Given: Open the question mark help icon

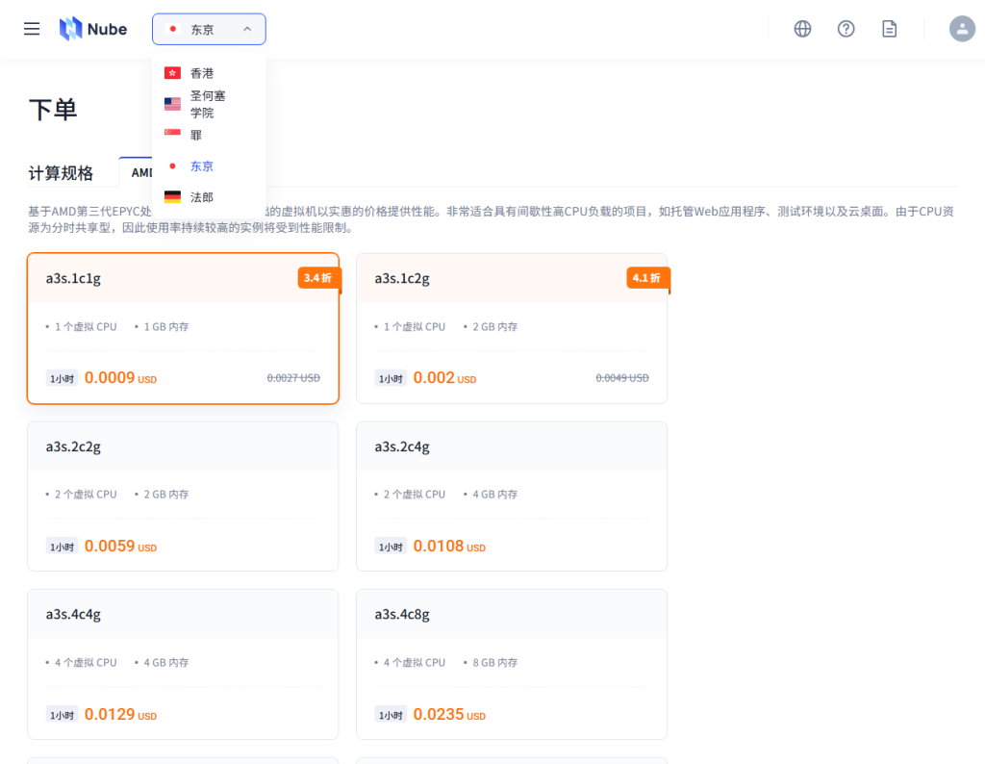Looking at the screenshot, I should click(846, 29).
